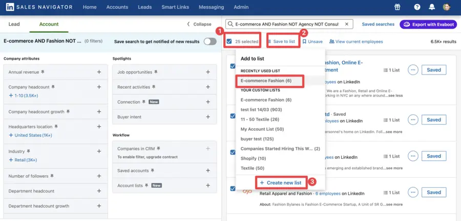Pin the Recent activities filter
This screenshot has height=221, width=461.
154,87
